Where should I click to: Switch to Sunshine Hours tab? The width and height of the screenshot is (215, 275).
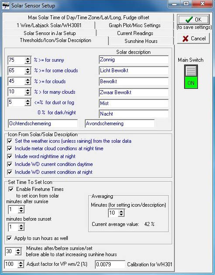tap(141, 41)
